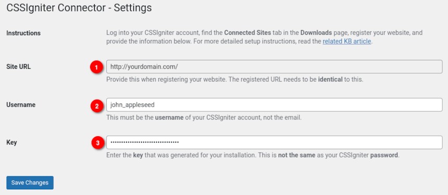
Task: Click the CSSIgniter Connector - Settings heading
Action: pos(79,8)
